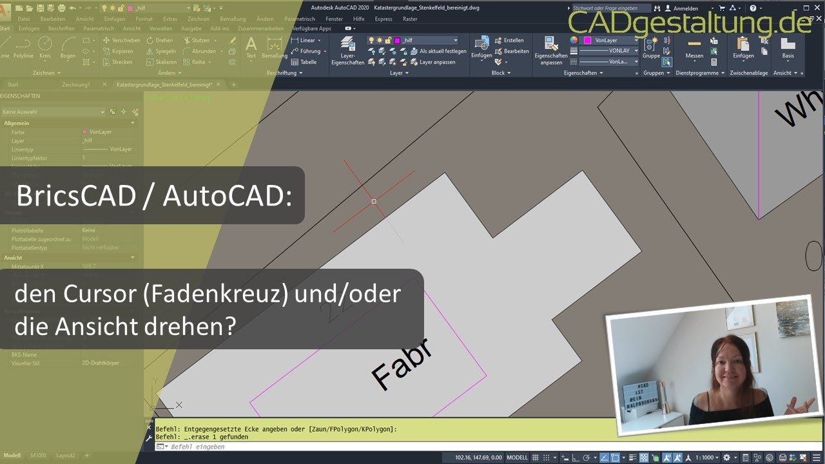Open the Text annotation tool
Viewport: 825px width, 464px height.
(251, 48)
